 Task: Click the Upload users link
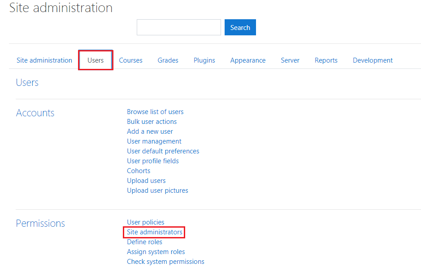tap(146, 181)
